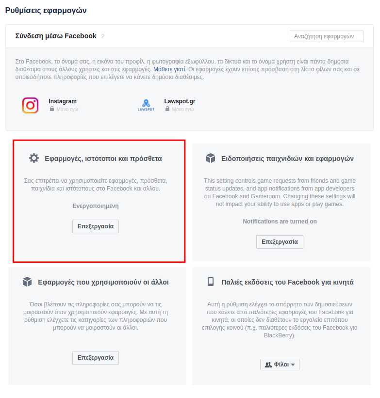The height and width of the screenshot is (398, 380).
Task: Select the Σύνδεση μέσω Facebook header
Action: tap(56, 36)
